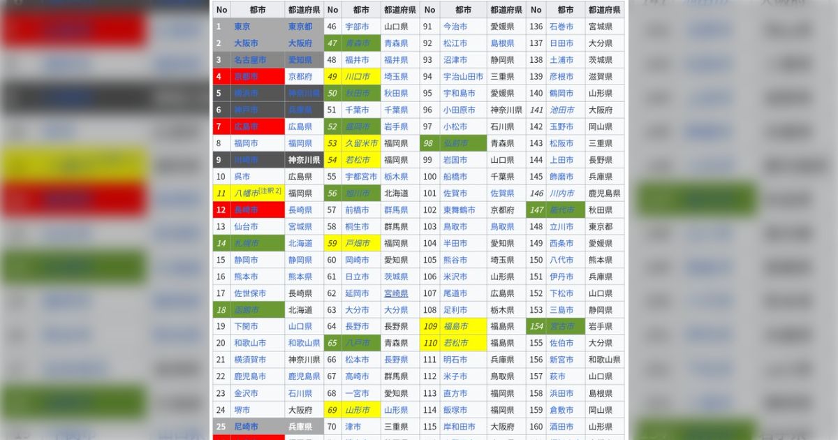Click the 佐賀県 prefecture link
The width and height of the screenshot is (838, 440).
pyautogui.click(x=503, y=193)
